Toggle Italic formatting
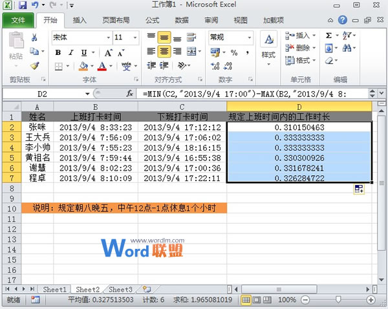 click(x=70, y=52)
